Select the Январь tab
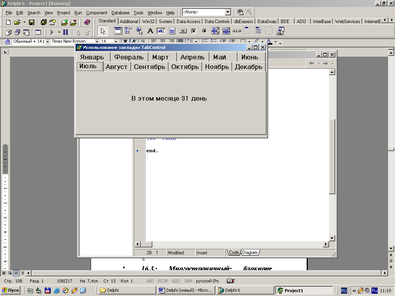 pyautogui.click(x=93, y=57)
